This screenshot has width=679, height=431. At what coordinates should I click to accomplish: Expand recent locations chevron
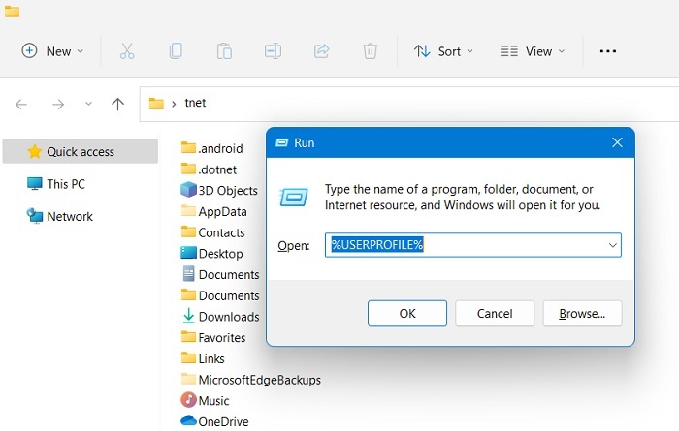click(x=88, y=104)
